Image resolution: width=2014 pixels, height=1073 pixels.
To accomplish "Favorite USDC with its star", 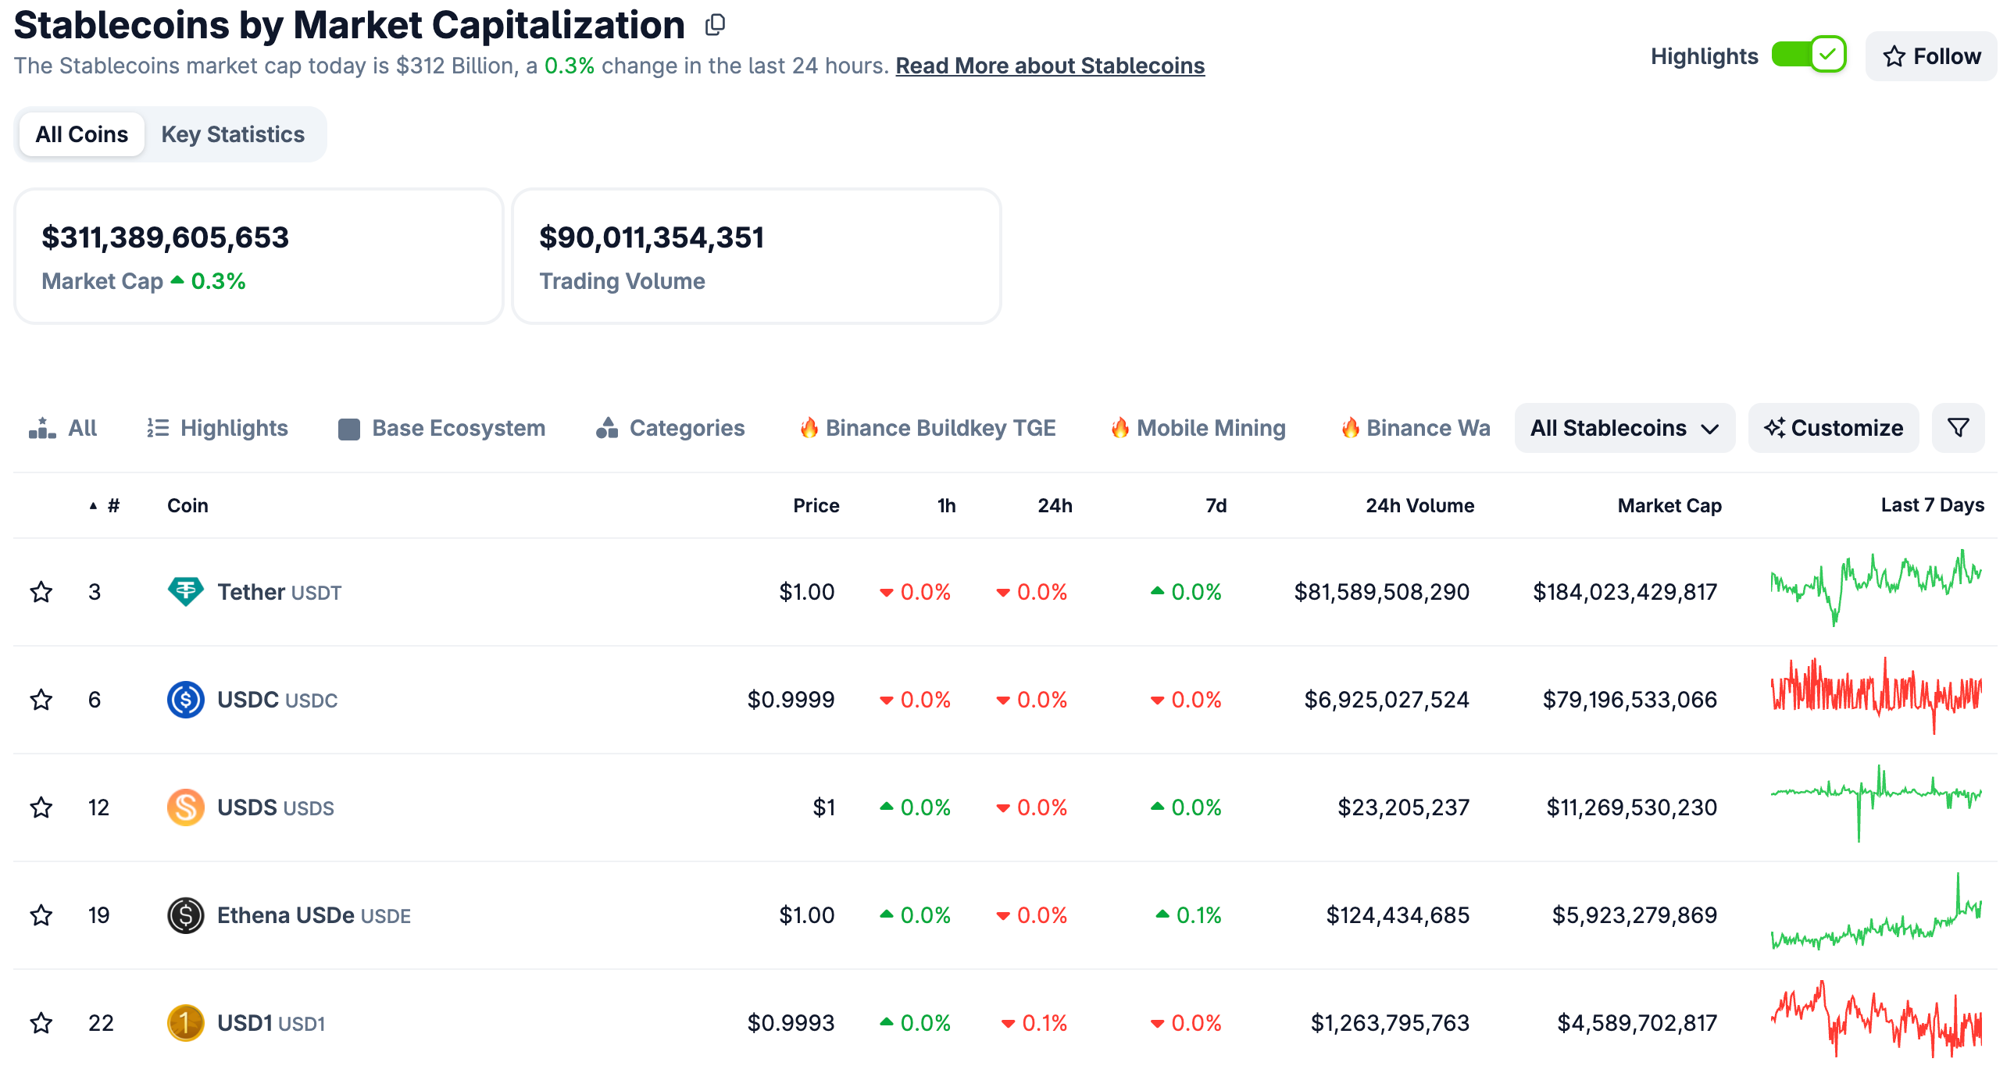I will click(x=41, y=700).
